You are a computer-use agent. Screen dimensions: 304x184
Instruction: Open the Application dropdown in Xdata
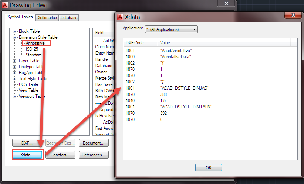pos(171,29)
